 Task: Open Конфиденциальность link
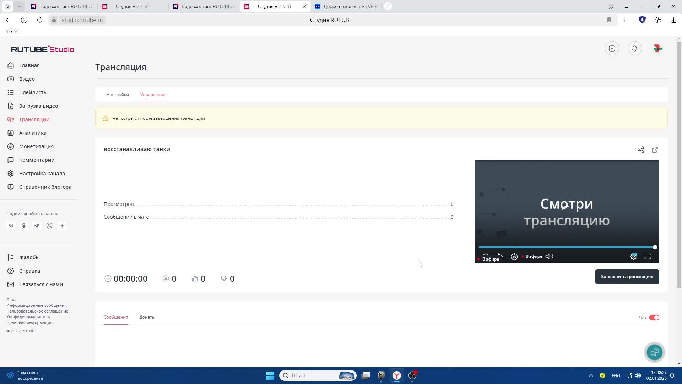28,317
